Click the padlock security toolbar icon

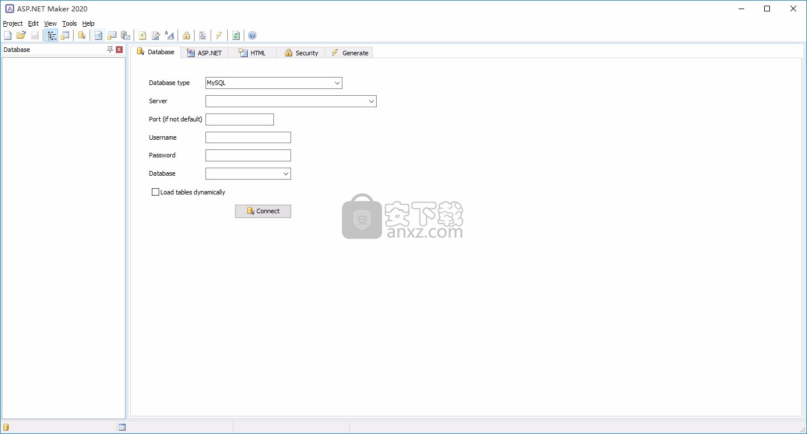(186, 35)
